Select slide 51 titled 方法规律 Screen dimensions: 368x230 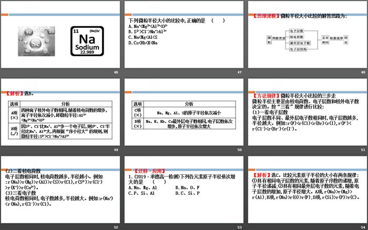(308, 112)
